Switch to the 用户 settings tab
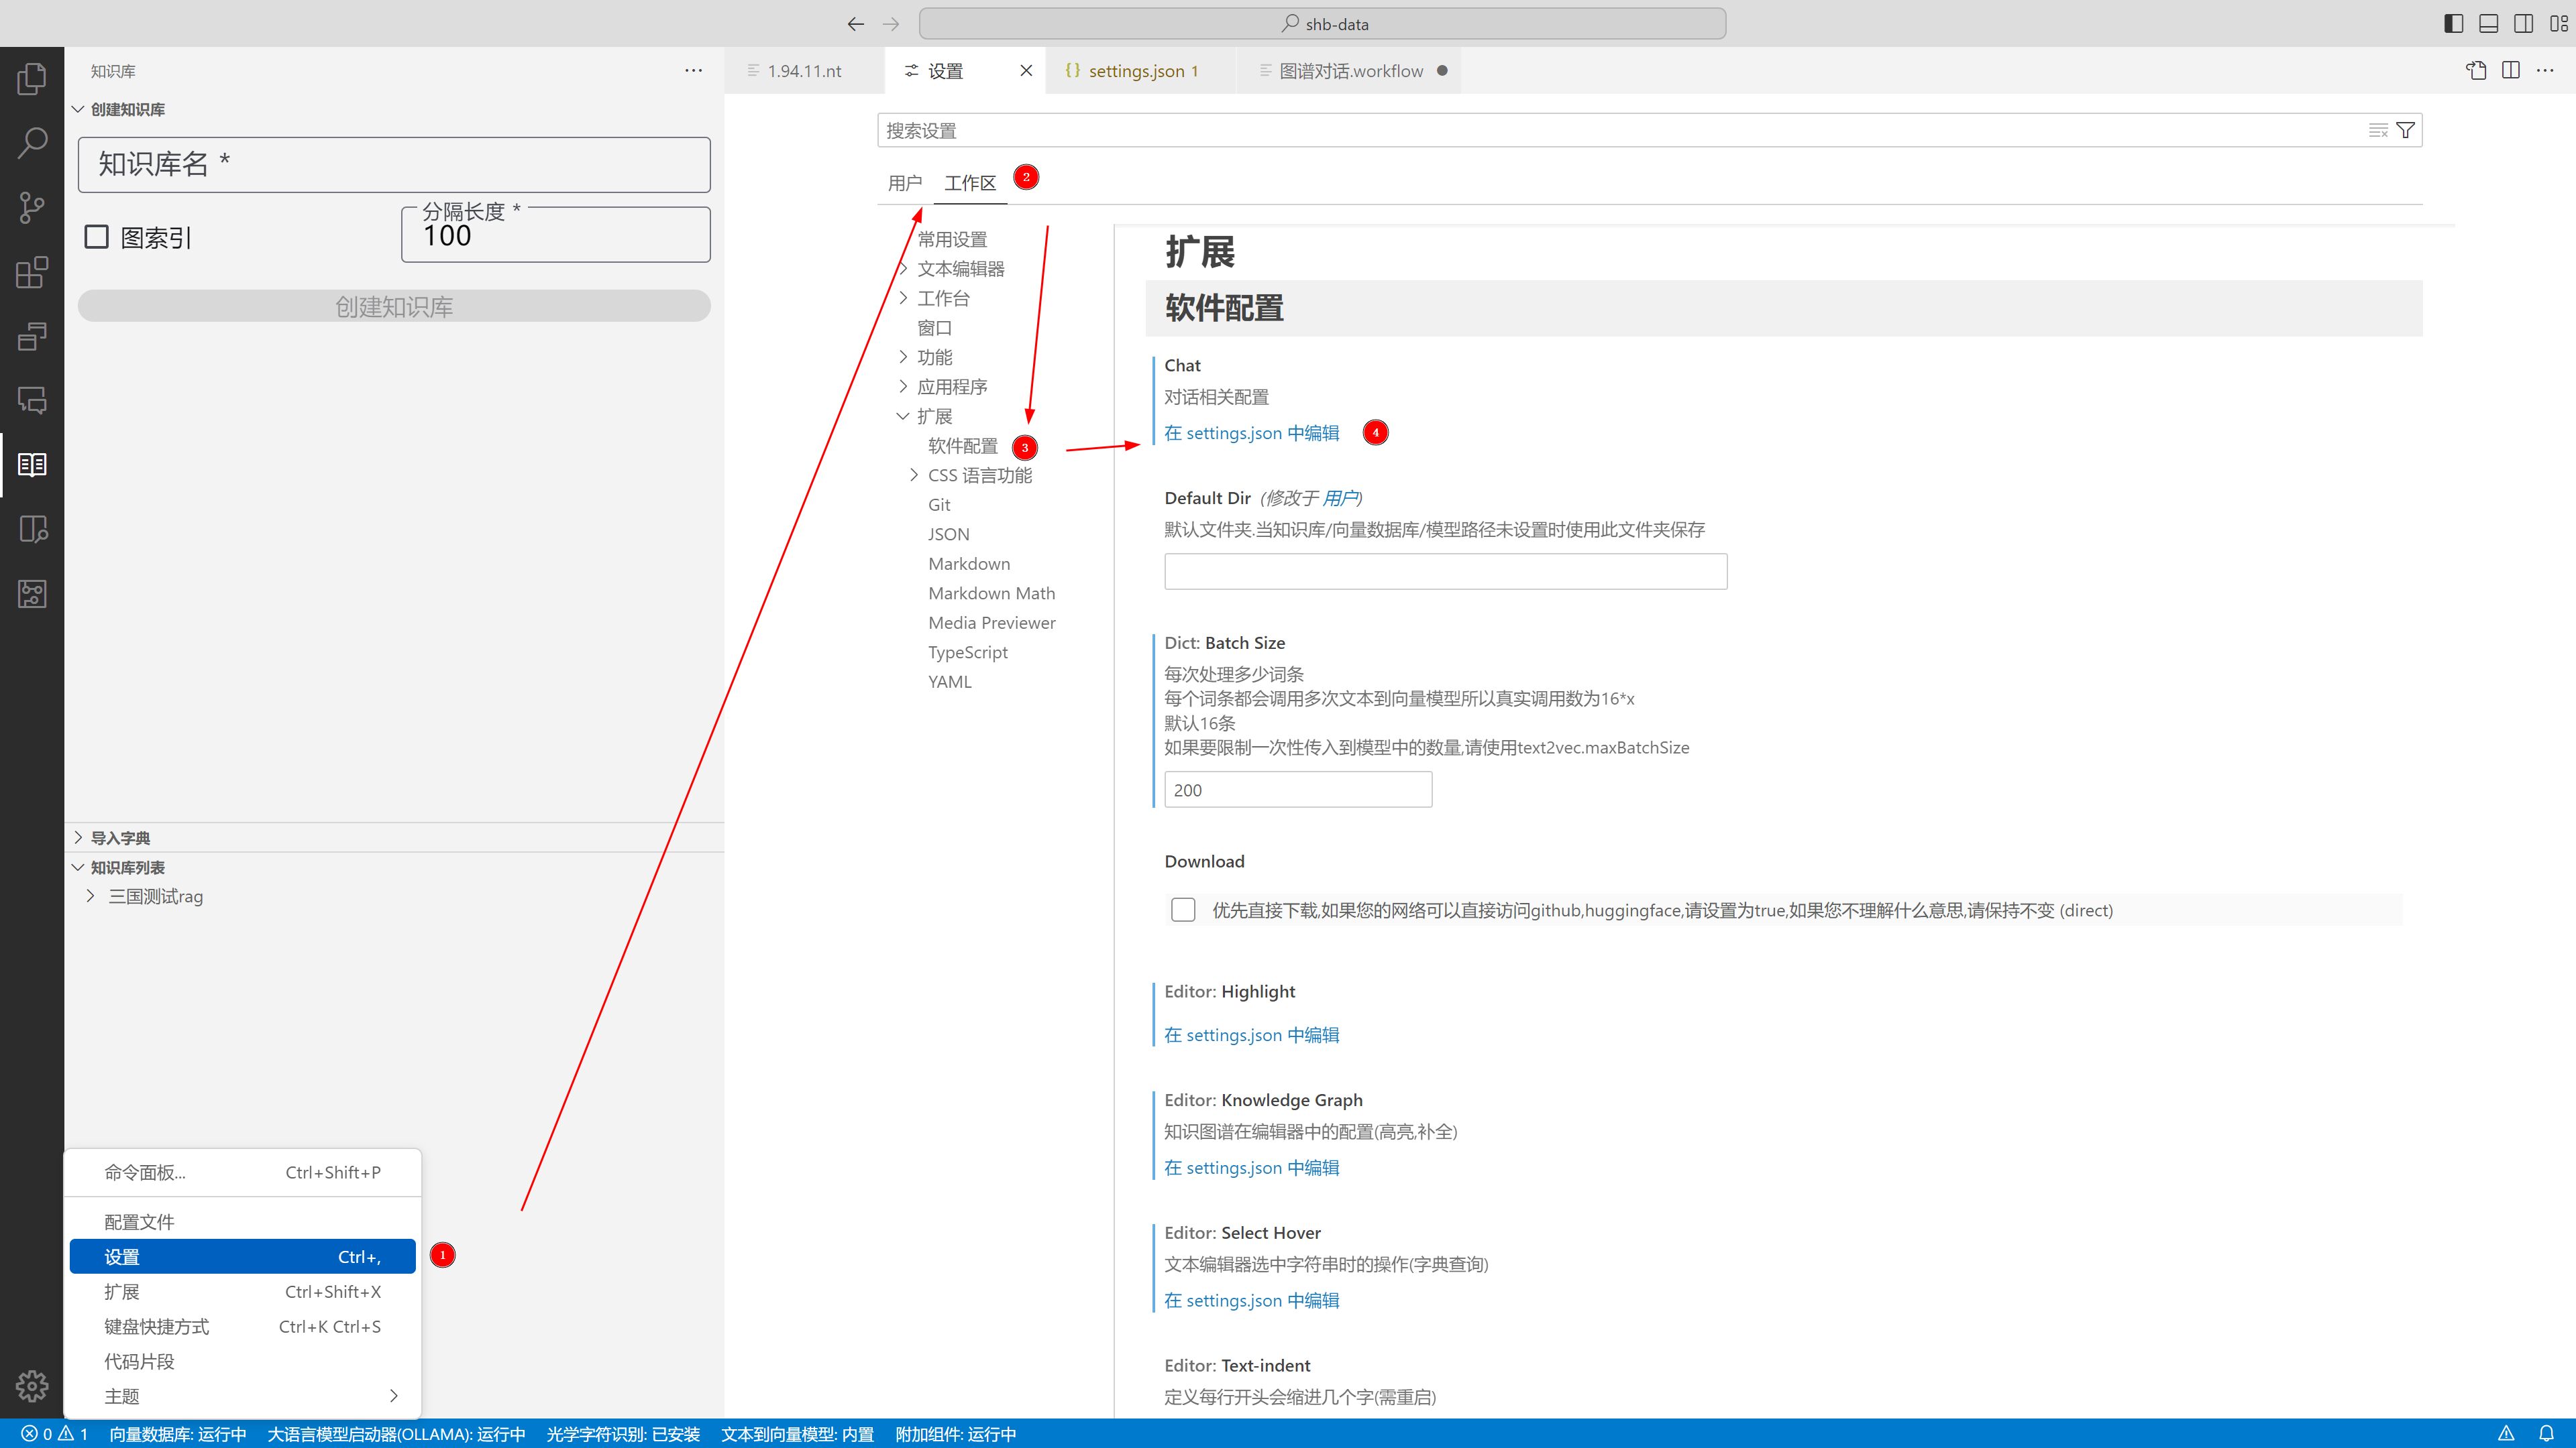The height and width of the screenshot is (1448, 2576). (904, 183)
